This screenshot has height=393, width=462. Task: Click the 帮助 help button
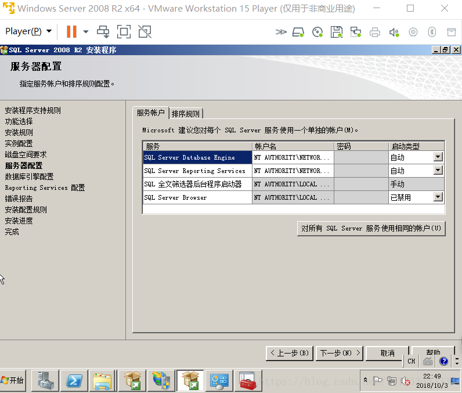pos(433,351)
